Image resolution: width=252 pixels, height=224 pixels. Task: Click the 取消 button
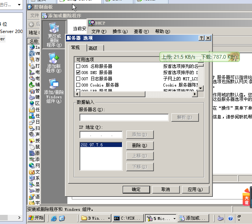166,190
